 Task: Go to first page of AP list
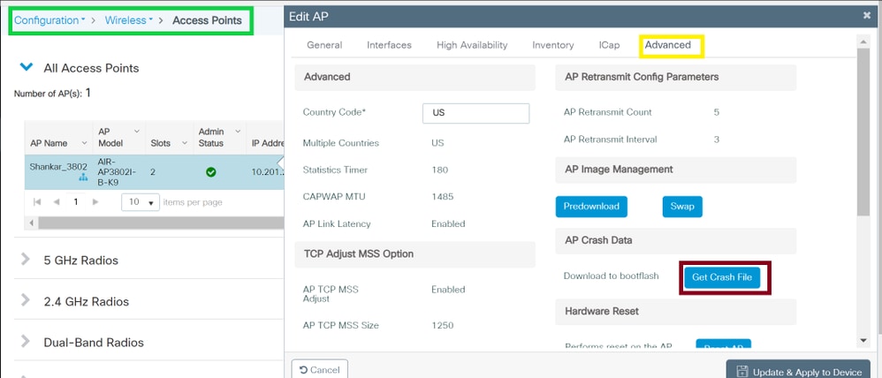(38, 202)
